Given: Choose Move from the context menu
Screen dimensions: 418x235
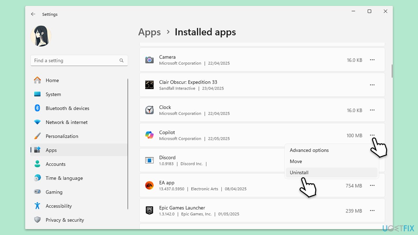Looking at the screenshot, I should tap(331, 161).
